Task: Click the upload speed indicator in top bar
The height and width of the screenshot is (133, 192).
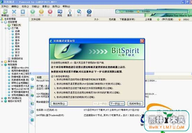Action: tap(143, 11)
